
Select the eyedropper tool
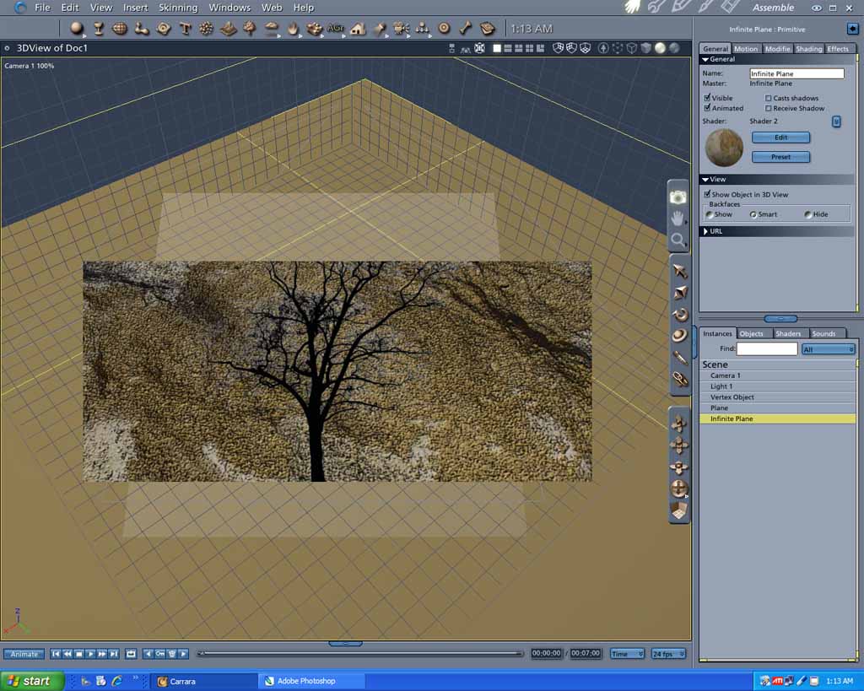(679, 358)
